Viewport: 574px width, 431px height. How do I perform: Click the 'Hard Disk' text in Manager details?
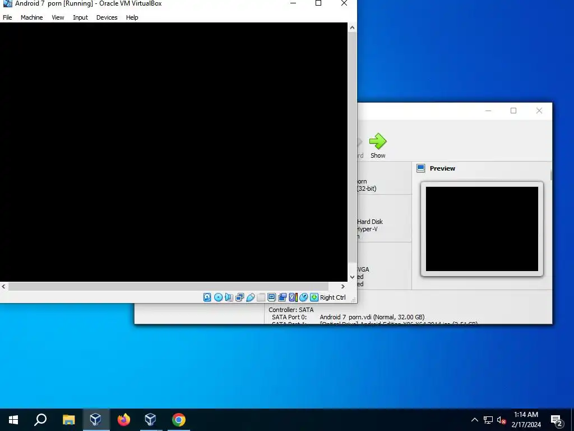click(x=370, y=222)
